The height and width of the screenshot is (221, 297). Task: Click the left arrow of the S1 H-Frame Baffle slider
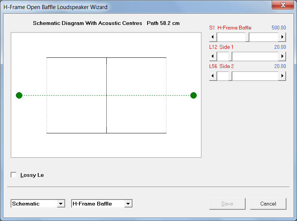213,37
